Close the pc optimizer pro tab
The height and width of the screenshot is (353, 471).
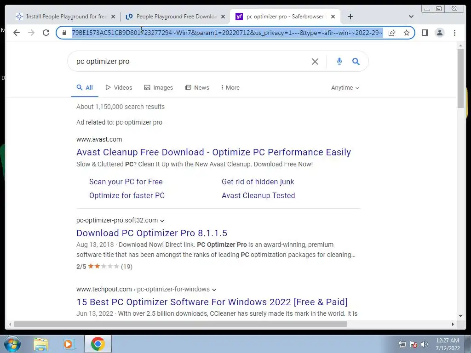(333, 17)
